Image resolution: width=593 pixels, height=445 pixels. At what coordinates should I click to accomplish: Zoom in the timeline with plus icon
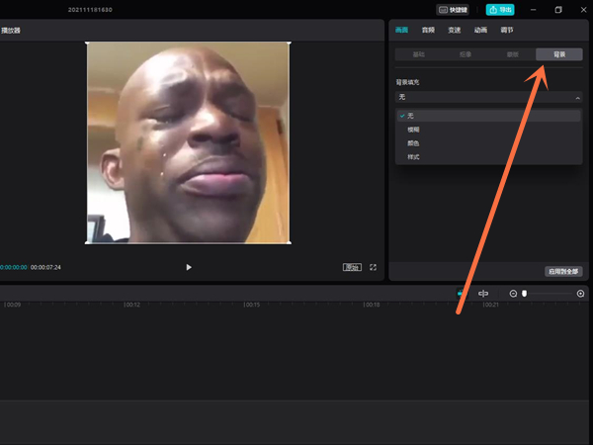580,294
